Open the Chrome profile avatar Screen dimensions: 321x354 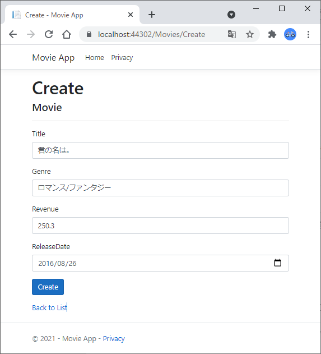[x=290, y=34]
